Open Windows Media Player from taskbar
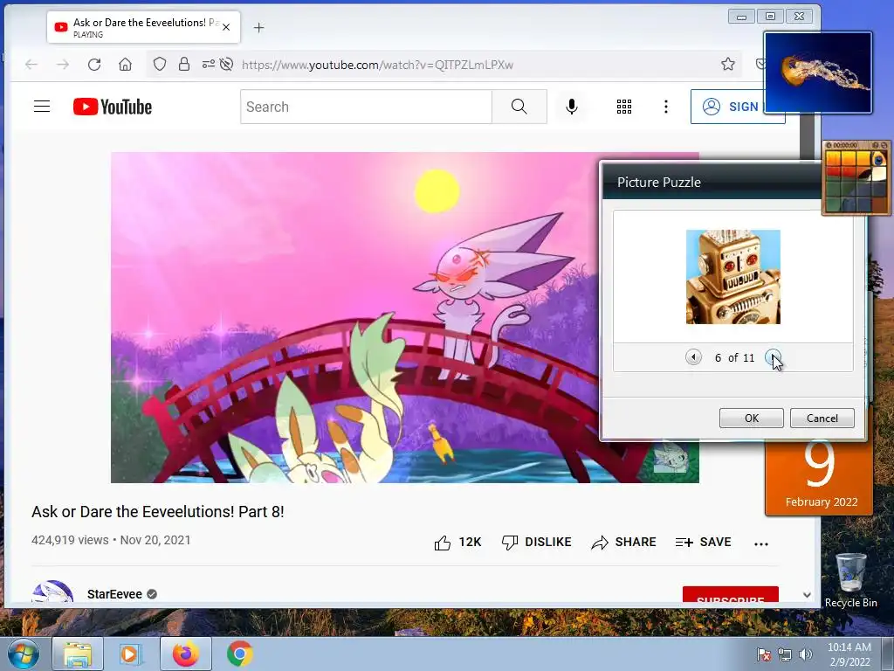This screenshot has width=894, height=671. coord(131,654)
